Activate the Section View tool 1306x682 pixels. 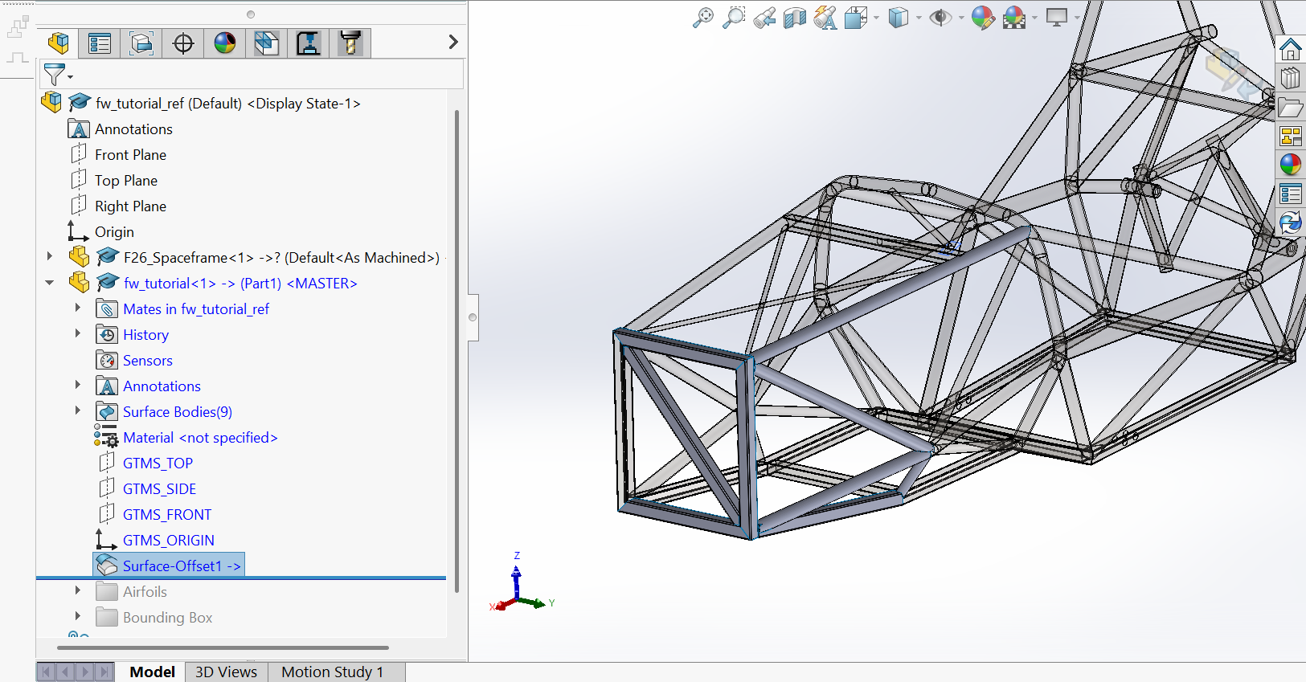(x=794, y=18)
